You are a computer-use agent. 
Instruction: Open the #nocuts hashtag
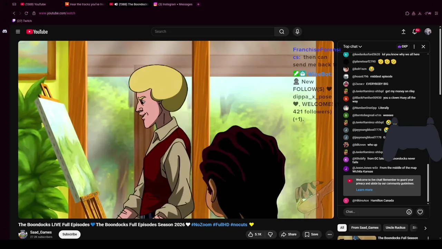[239, 225]
